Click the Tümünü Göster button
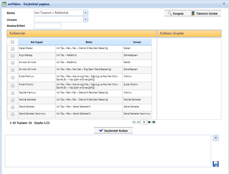This screenshot has width=229, height=174. [x=204, y=13]
